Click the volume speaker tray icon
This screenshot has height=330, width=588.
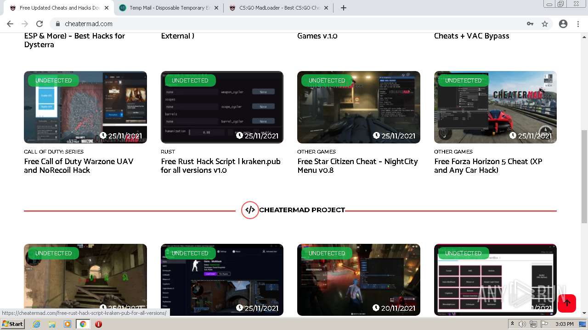click(522, 324)
